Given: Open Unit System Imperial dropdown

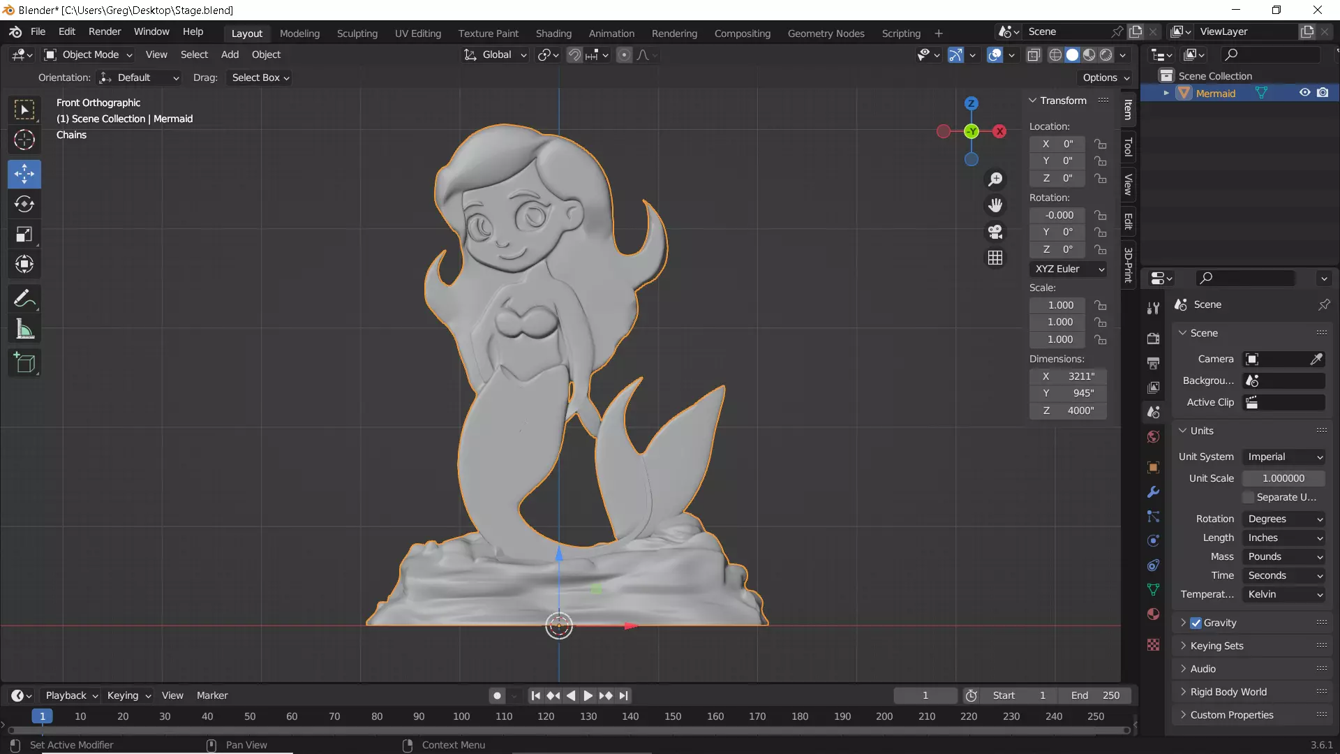Looking at the screenshot, I should [x=1283, y=457].
